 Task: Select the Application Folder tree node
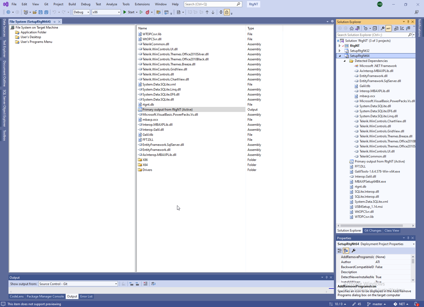33,32
